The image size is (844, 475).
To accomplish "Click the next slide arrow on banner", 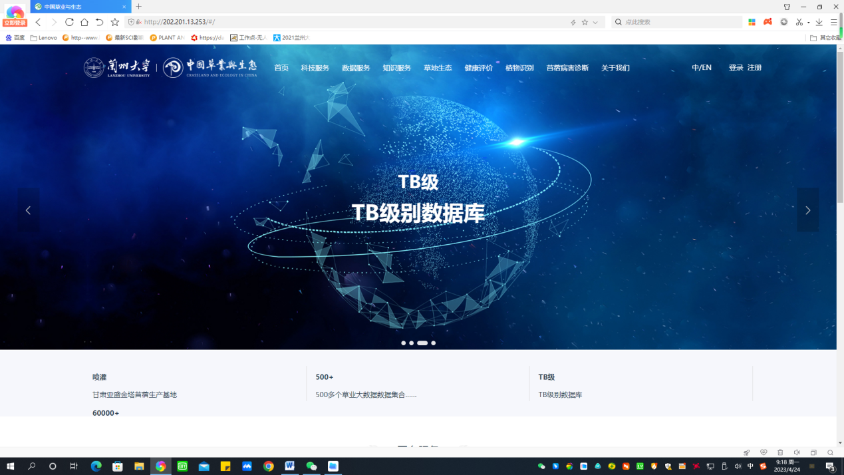I will tap(807, 210).
